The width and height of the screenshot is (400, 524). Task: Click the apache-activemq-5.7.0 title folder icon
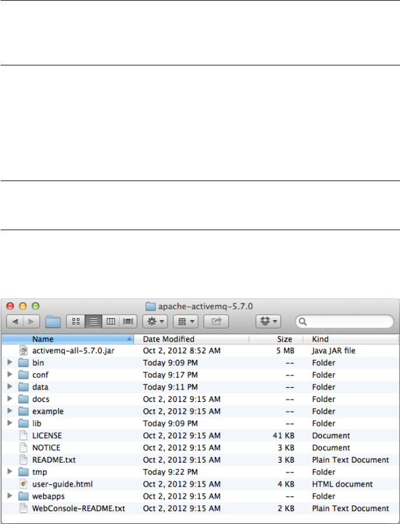pos(151,306)
